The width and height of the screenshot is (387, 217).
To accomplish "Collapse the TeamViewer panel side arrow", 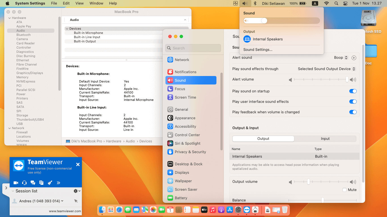I will (6, 188).
